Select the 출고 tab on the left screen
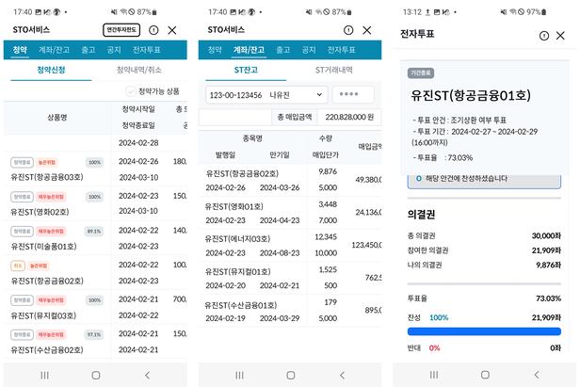The width and height of the screenshot is (580, 387). point(88,49)
